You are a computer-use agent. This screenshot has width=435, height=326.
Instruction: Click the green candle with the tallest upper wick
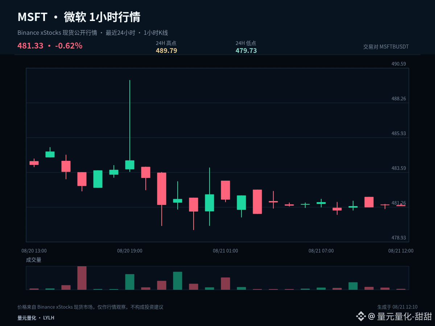point(130,165)
